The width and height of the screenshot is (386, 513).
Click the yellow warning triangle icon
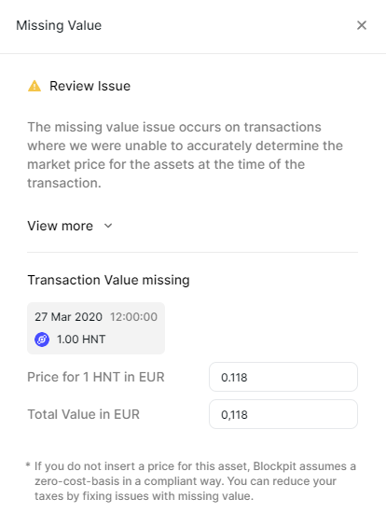pyautogui.click(x=34, y=86)
